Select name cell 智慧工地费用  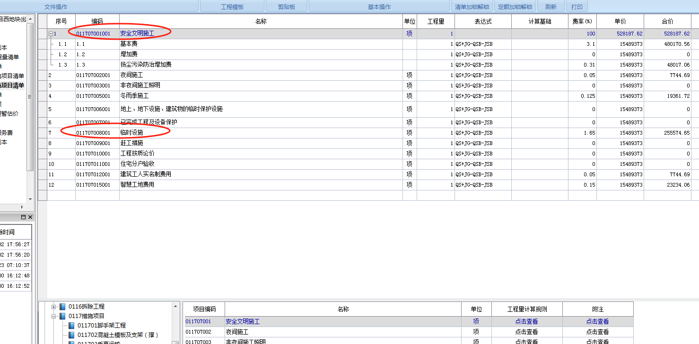(x=261, y=185)
